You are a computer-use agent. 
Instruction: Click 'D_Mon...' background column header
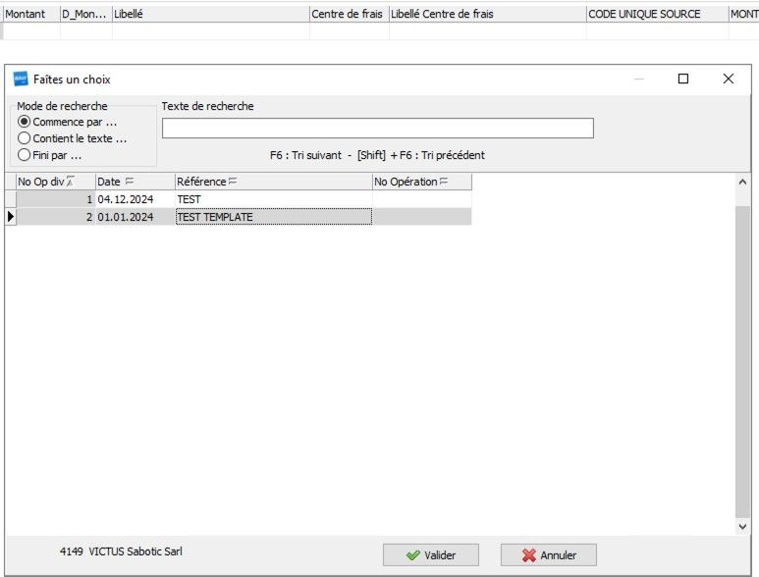pyautogui.click(x=86, y=14)
